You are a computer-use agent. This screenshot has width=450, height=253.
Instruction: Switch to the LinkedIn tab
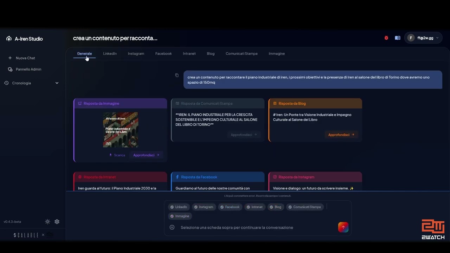(110, 53)
